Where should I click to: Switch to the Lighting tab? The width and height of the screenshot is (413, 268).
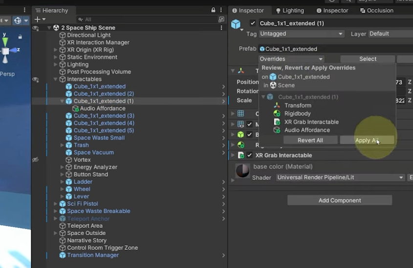[x=290, y=11]
